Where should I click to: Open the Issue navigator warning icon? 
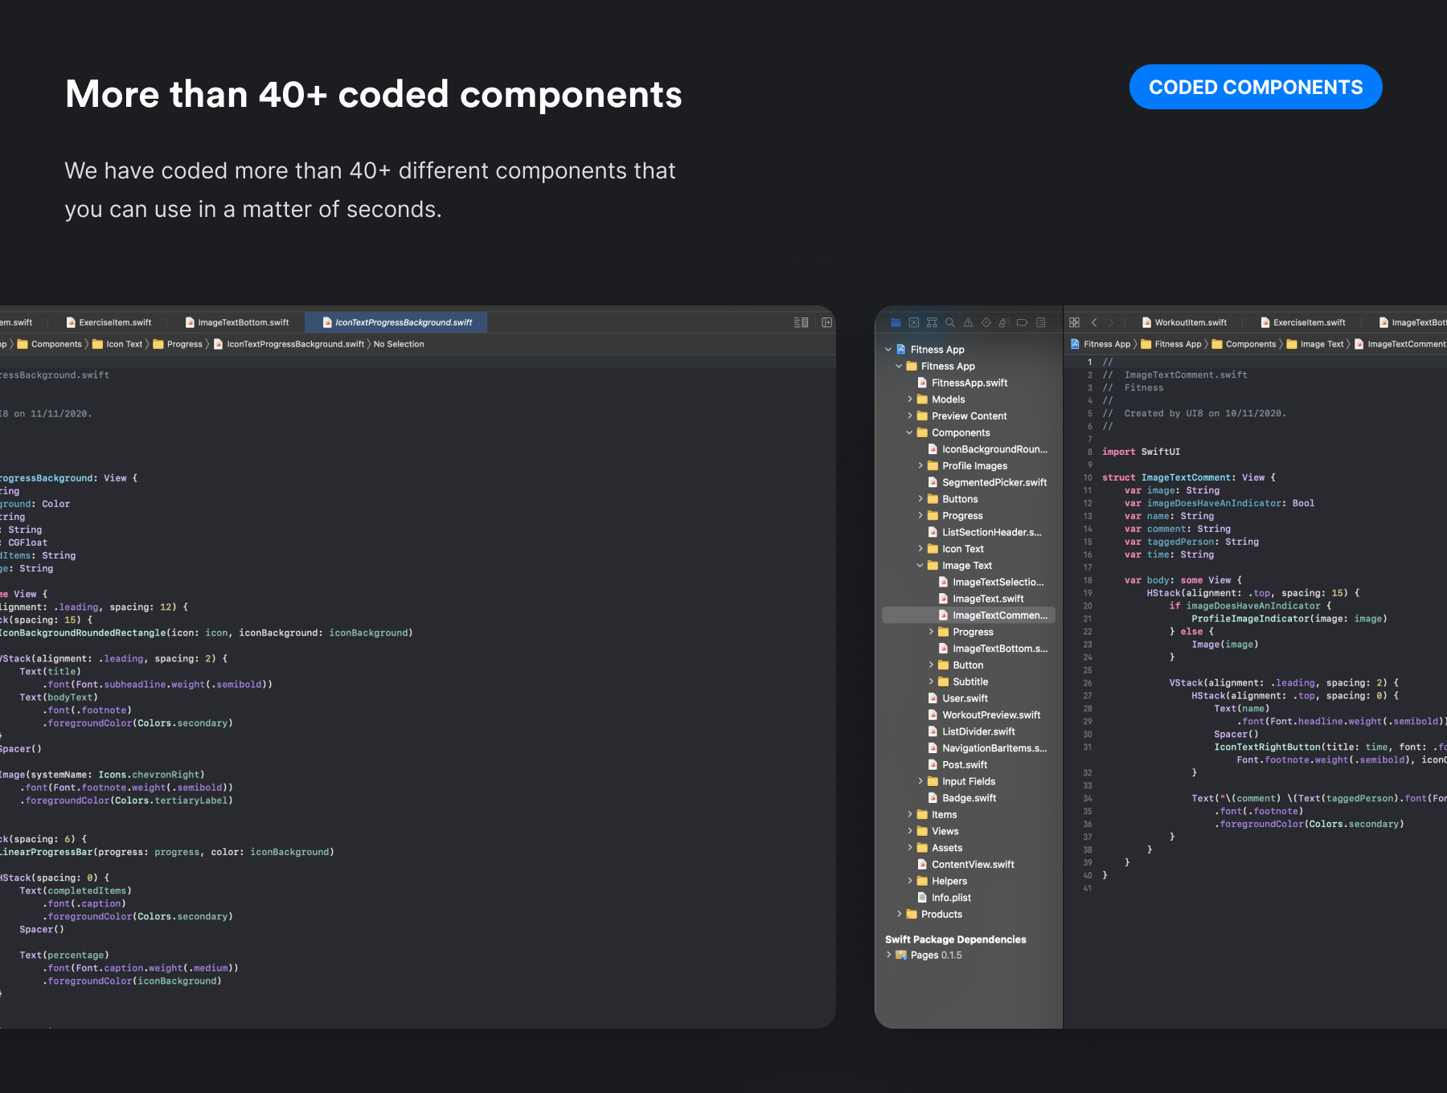[968, 322]
